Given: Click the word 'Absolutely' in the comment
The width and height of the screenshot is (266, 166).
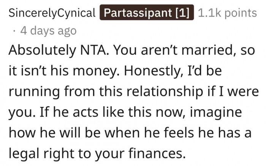Looking at the screenshot, I should click(x=42, y=50).
